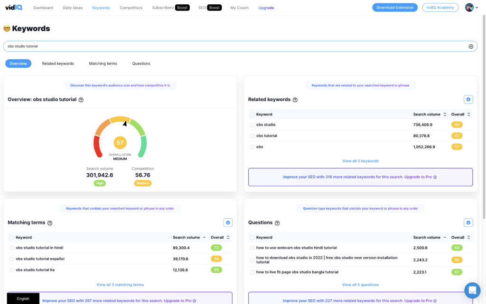Check 'obs studio tutorial ita' row
This screenshot has width=486, height=304.
click(12, 270)
